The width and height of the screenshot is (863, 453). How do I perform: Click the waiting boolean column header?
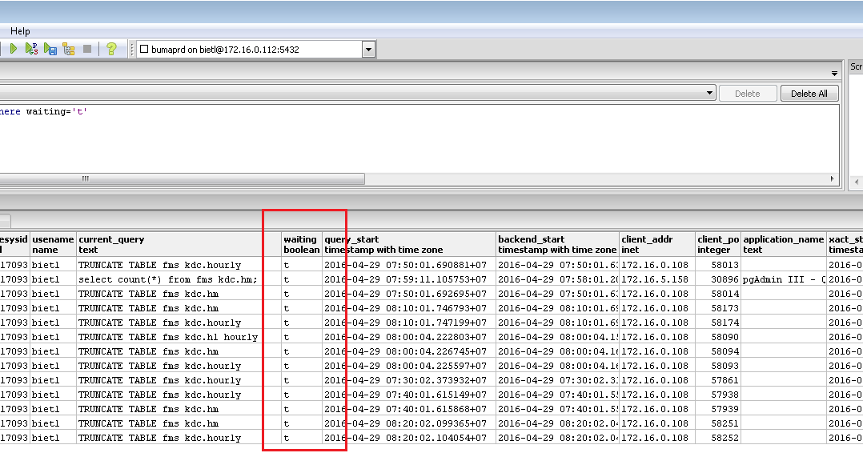[302, 244]
